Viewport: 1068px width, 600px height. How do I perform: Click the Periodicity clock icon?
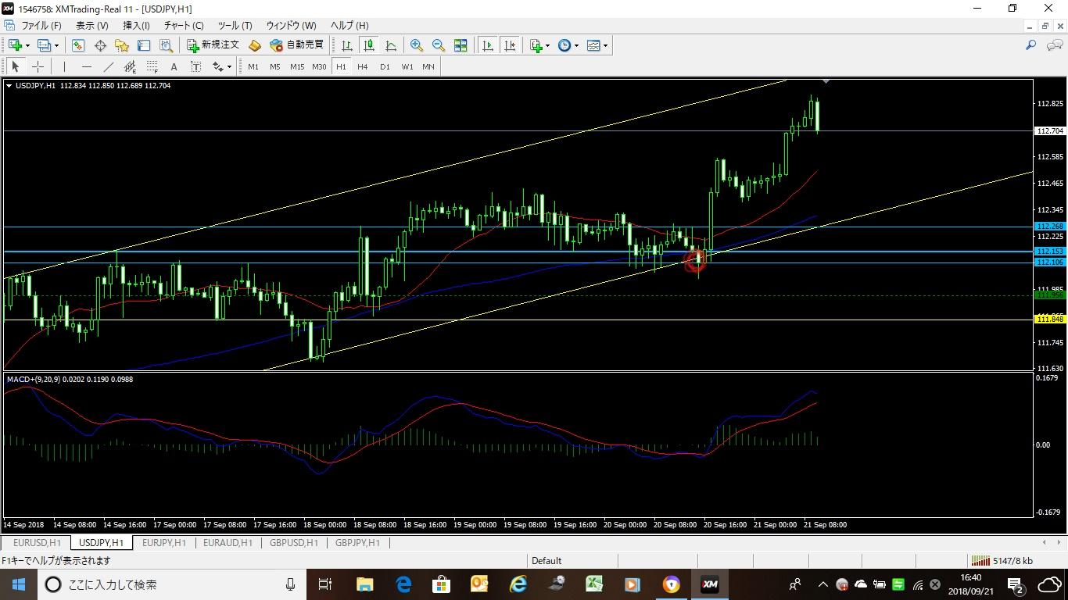[x=564, y=45]
